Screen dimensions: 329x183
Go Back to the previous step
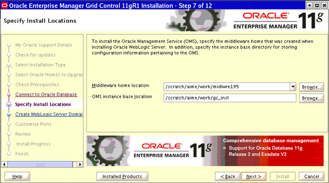(x=228, y=176)
